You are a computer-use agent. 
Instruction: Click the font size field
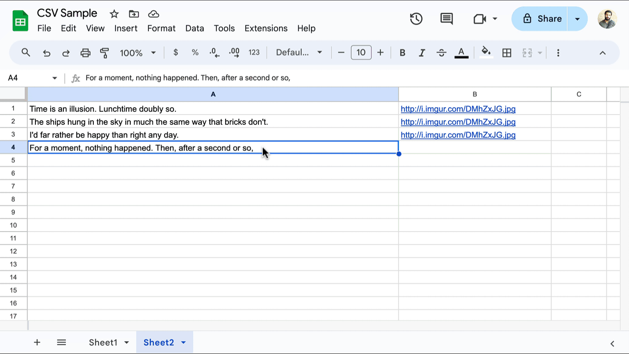tap(361, 53)
